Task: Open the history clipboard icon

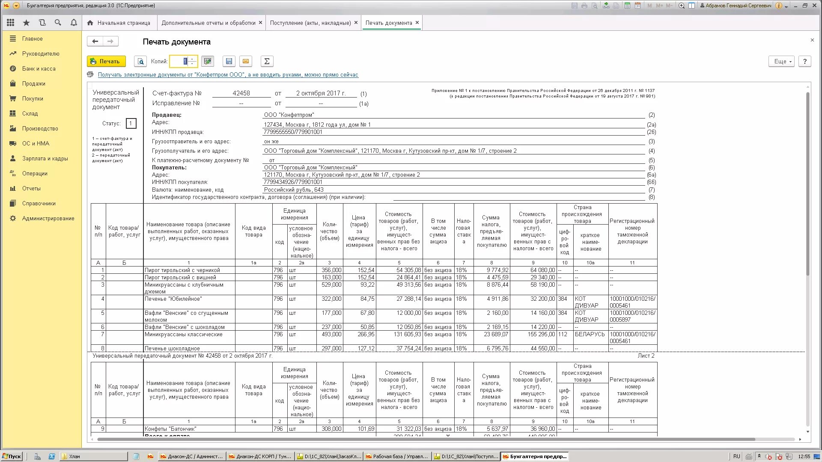Action: (42, 23)
